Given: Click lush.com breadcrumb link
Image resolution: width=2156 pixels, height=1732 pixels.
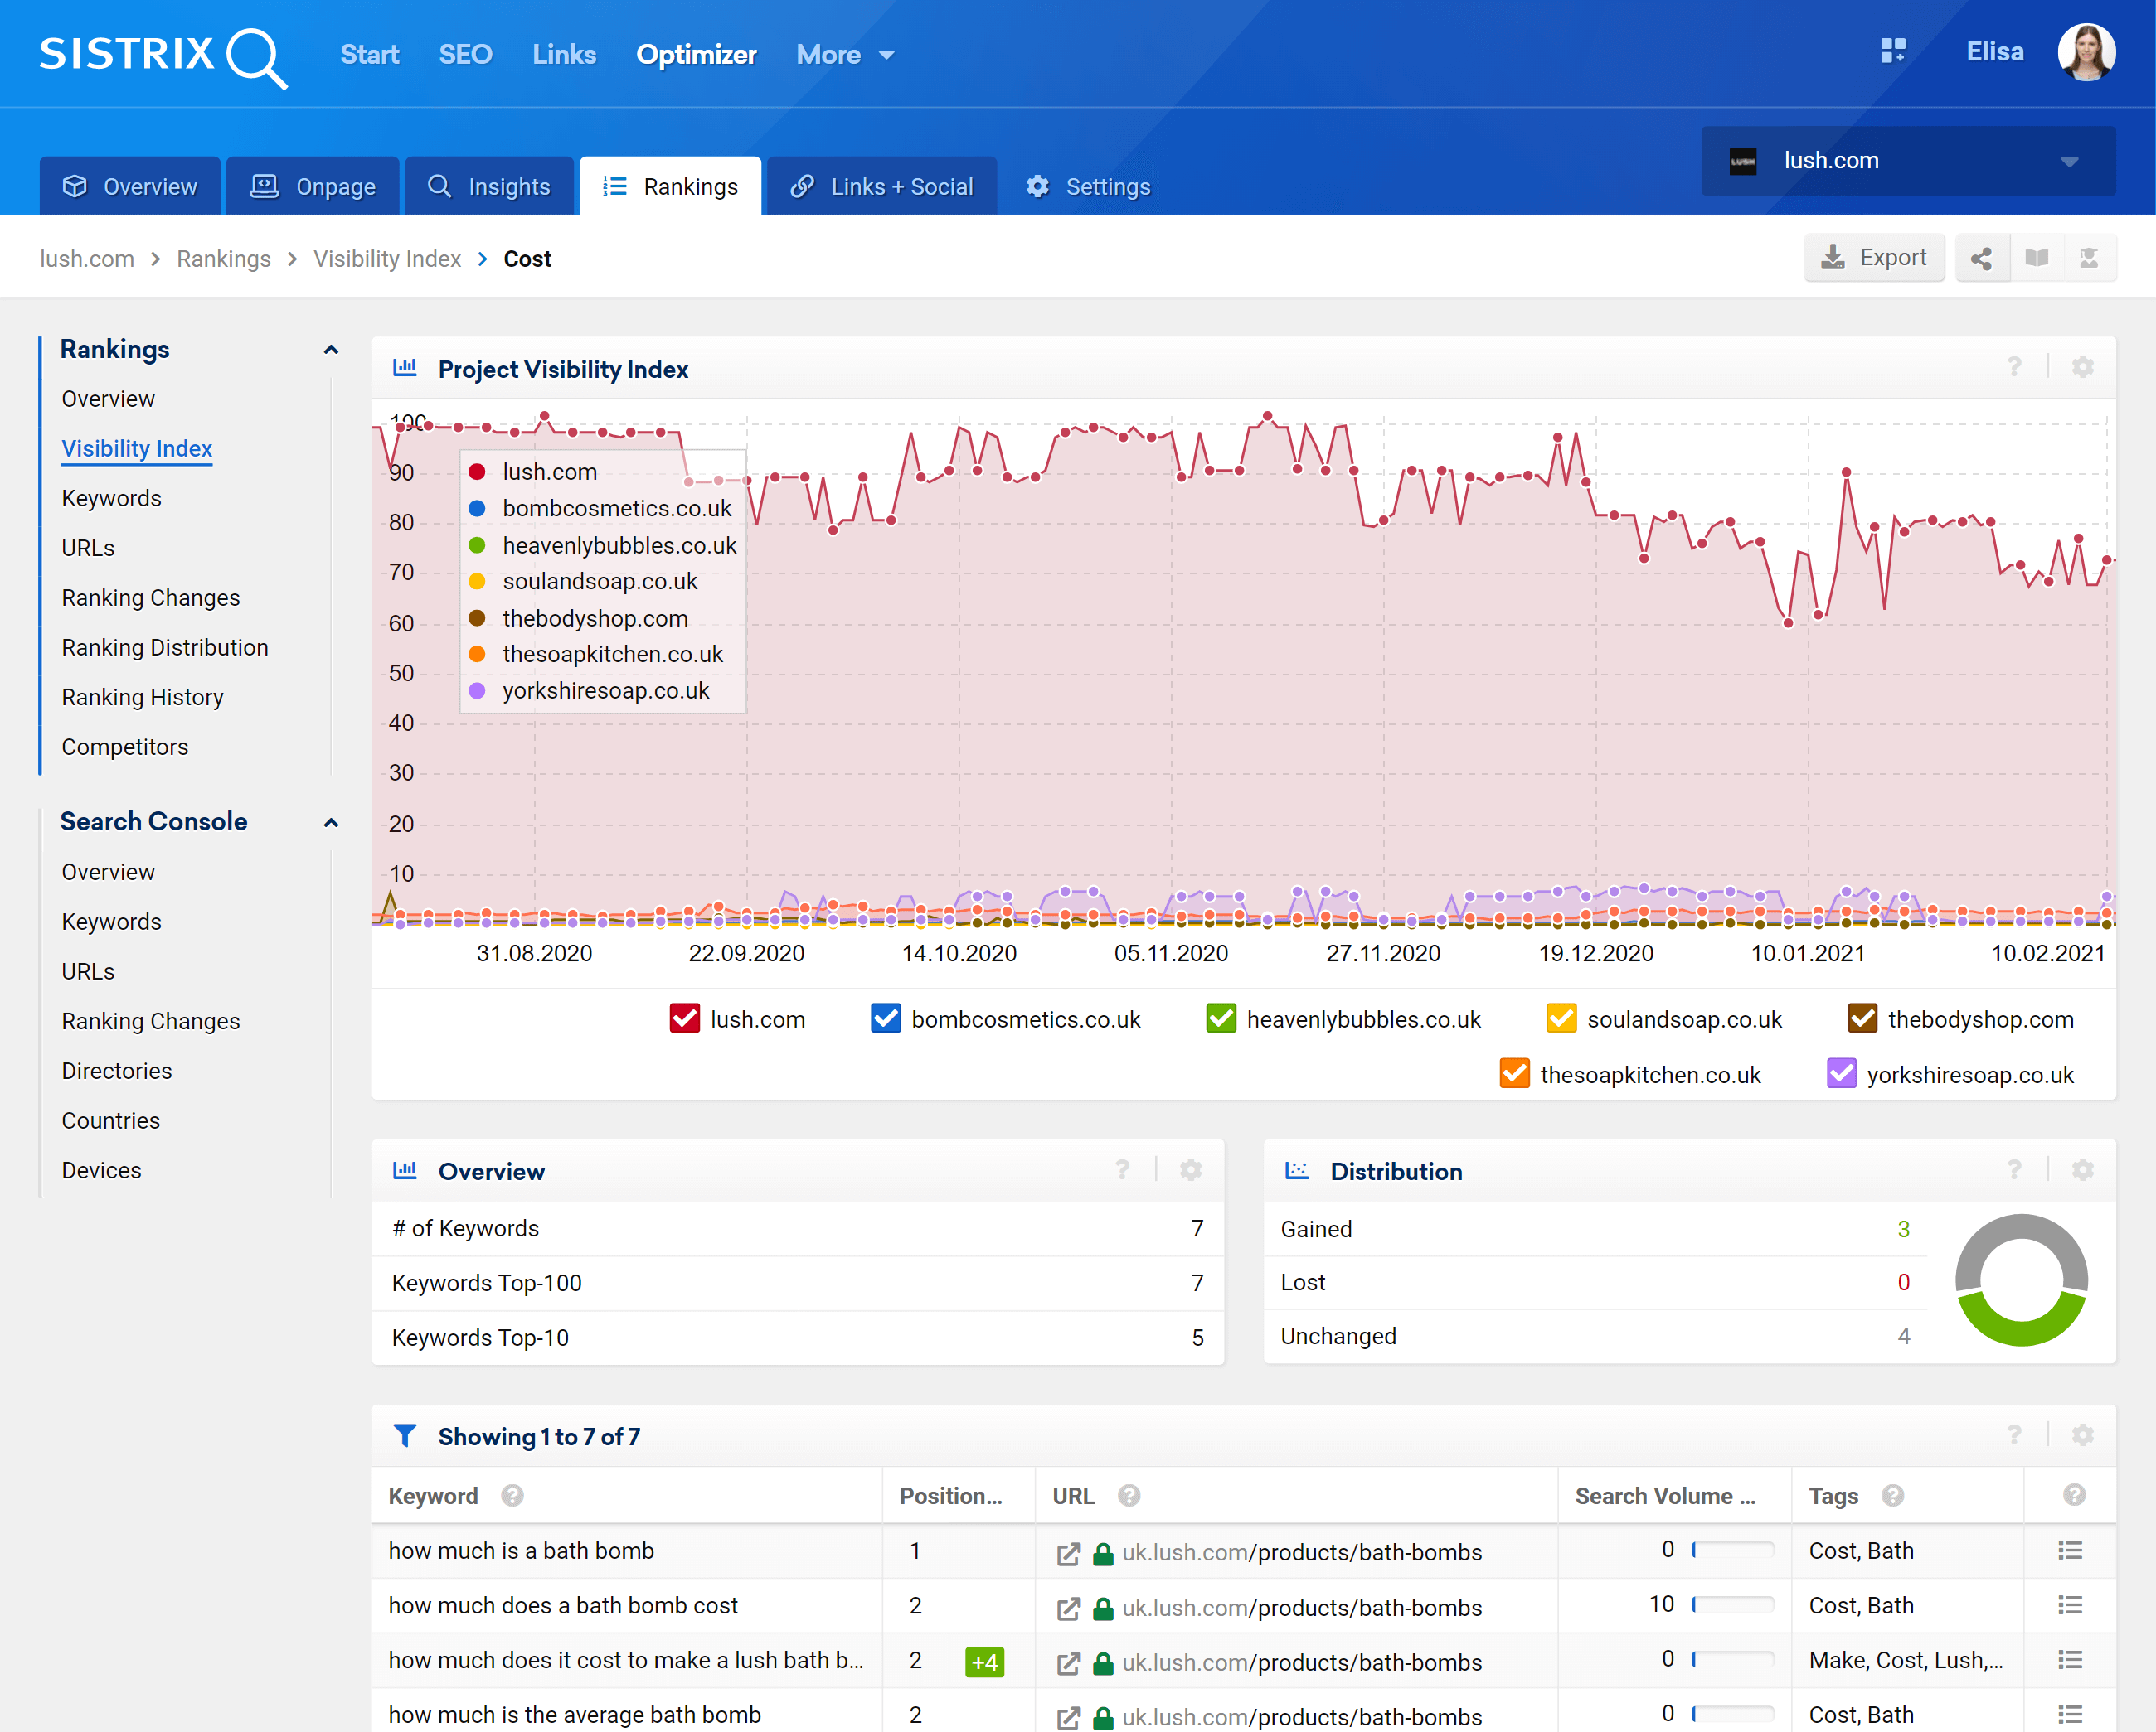Looking at the screenshot, I should [86, 259].
